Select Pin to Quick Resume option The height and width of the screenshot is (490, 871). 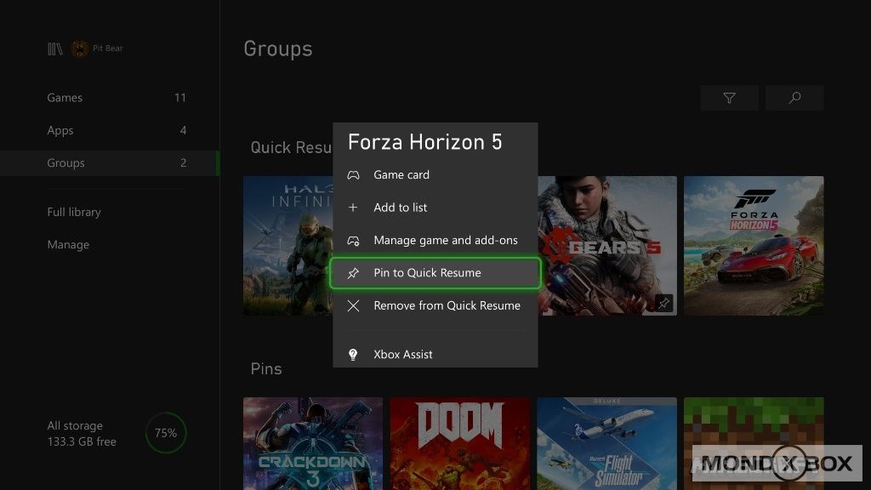coord(435,273)
